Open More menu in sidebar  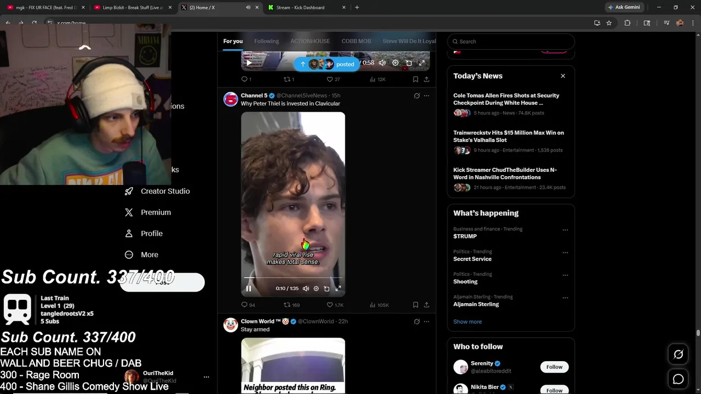[141, 254]
